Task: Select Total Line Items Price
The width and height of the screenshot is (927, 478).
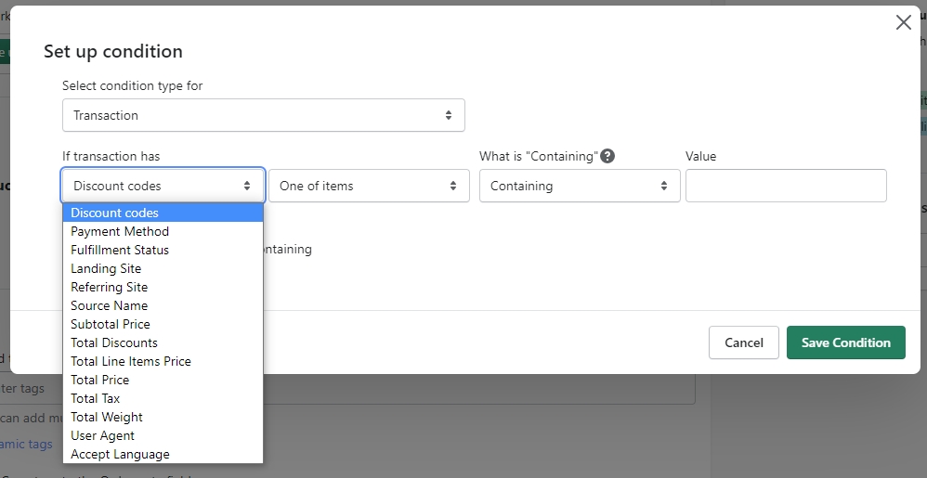Action: click(131, 361)
